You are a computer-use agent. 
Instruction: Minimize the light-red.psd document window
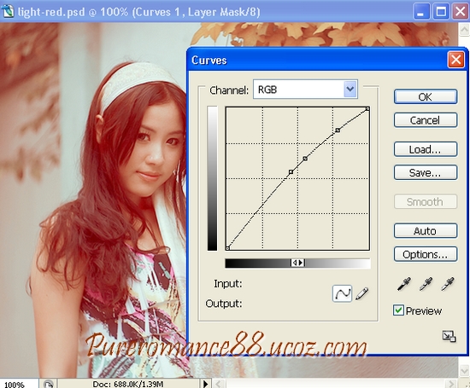[x=421, y=12]
